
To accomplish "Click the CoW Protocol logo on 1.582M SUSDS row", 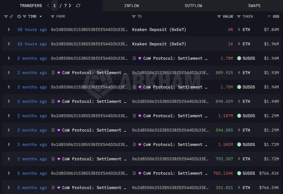I will pyautogui.click(x=140, y=145).
